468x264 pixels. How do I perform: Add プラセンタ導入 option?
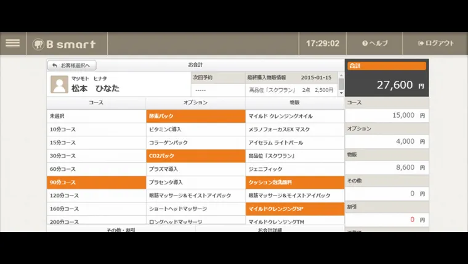coord(196,182)
